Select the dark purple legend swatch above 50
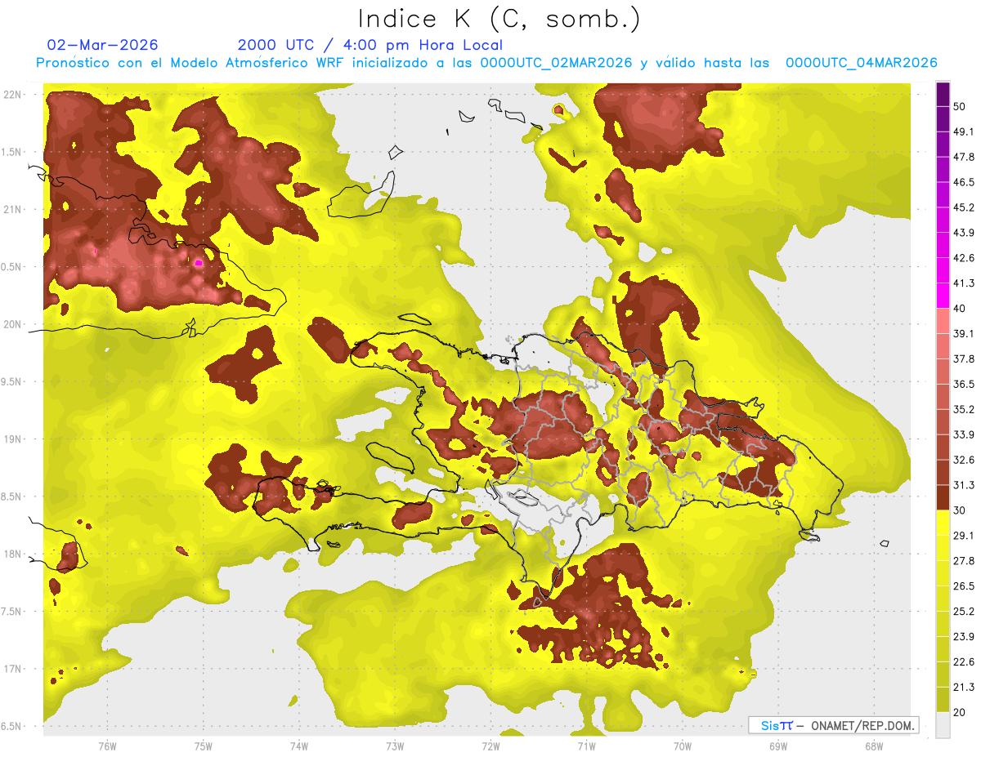 point(943,95)
